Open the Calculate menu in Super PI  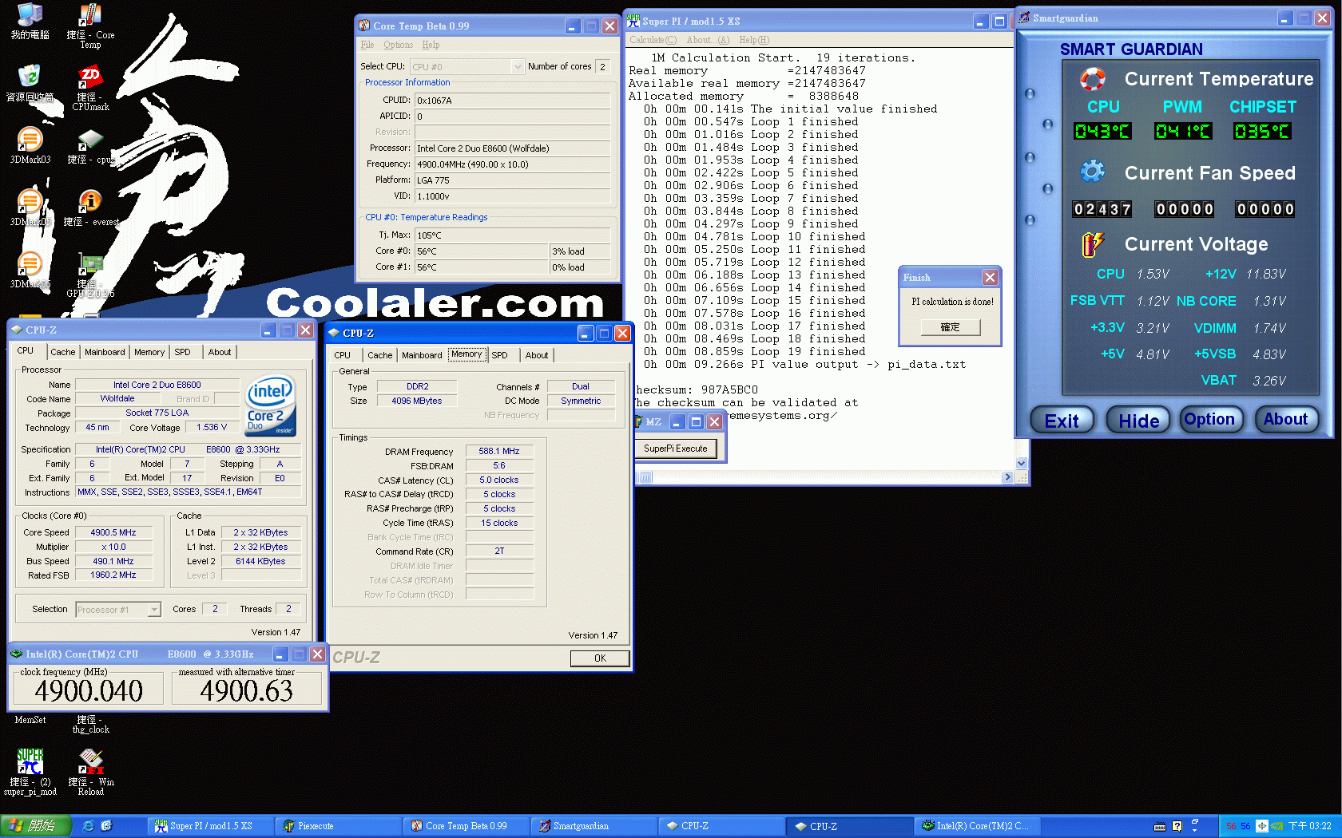653,40
